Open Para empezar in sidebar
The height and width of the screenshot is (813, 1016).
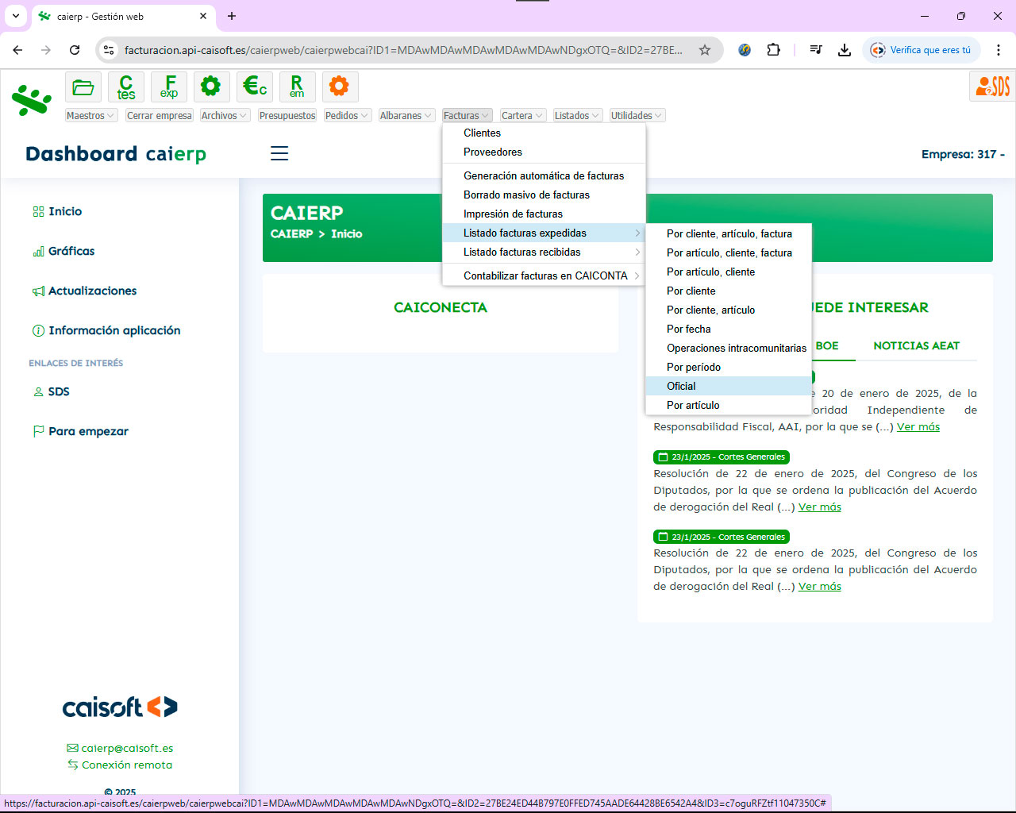tap(80, 431)
